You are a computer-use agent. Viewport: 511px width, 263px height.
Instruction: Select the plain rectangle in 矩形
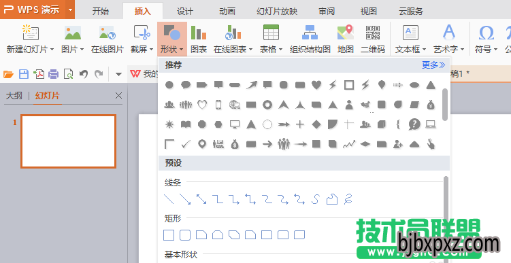(169, 234)
